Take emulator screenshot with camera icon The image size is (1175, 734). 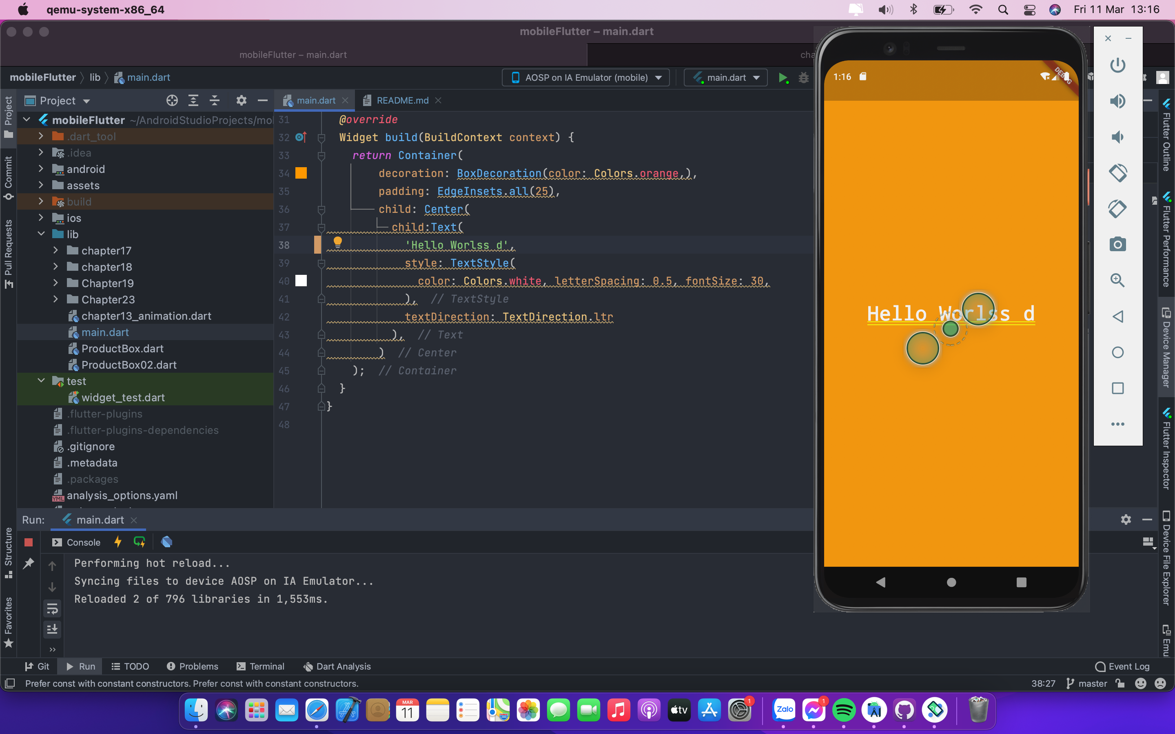pyautogui.click(x=1118, y=244)
